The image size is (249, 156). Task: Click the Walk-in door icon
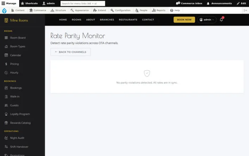6,97
